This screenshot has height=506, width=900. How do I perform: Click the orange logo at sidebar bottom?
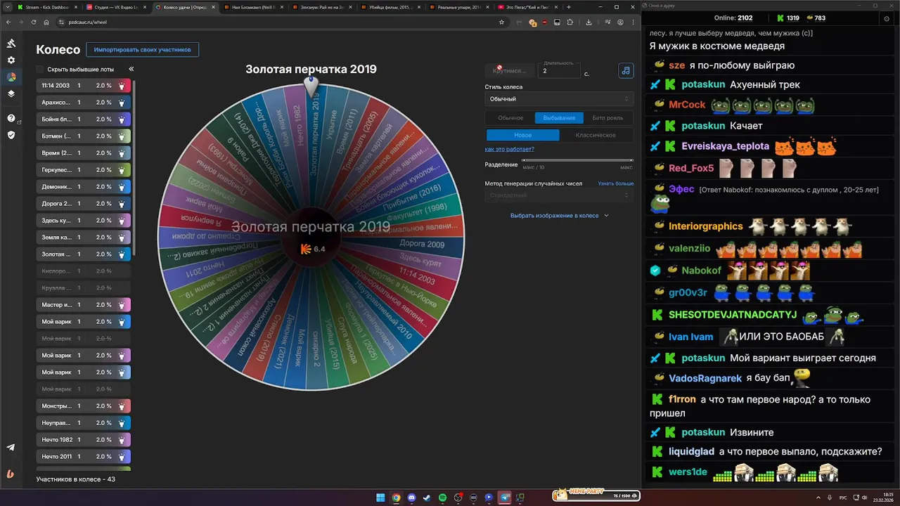(11, 474)
